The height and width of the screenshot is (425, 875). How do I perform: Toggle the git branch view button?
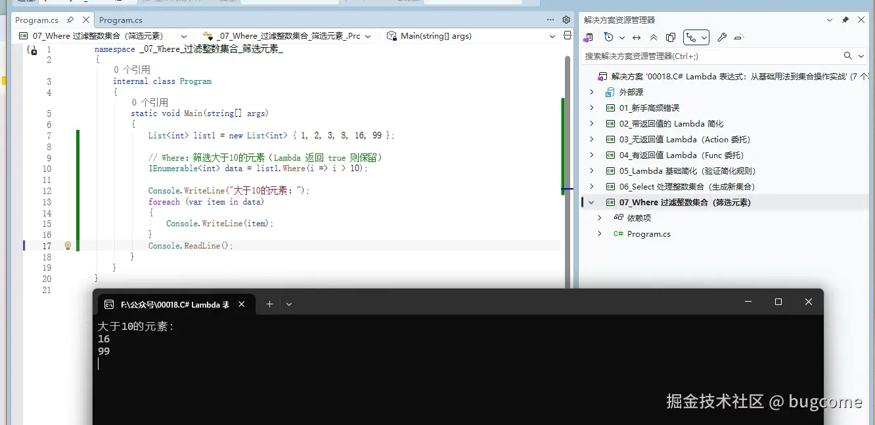click(691, 38)
